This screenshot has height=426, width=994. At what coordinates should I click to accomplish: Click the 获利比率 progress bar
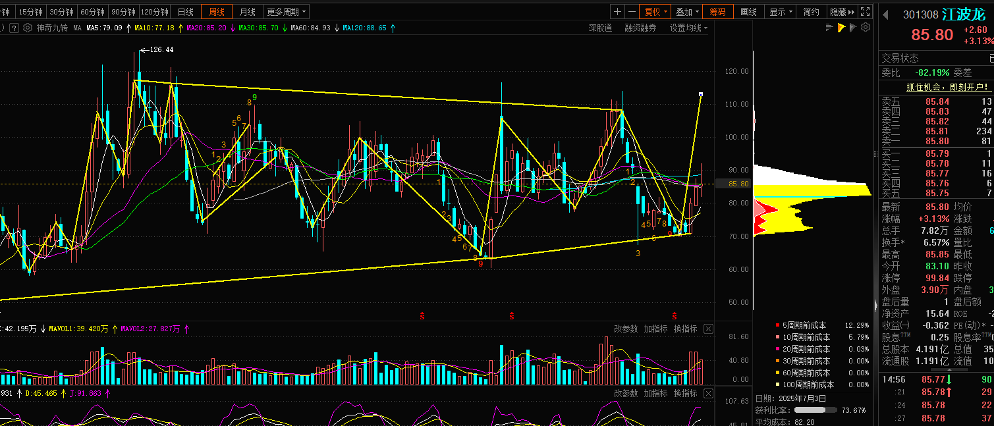tap(815, 410)
